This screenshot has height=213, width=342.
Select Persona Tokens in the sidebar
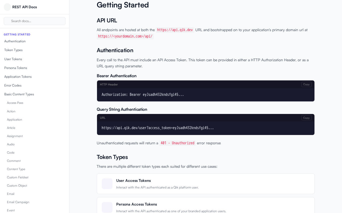(x=15, y=68)
